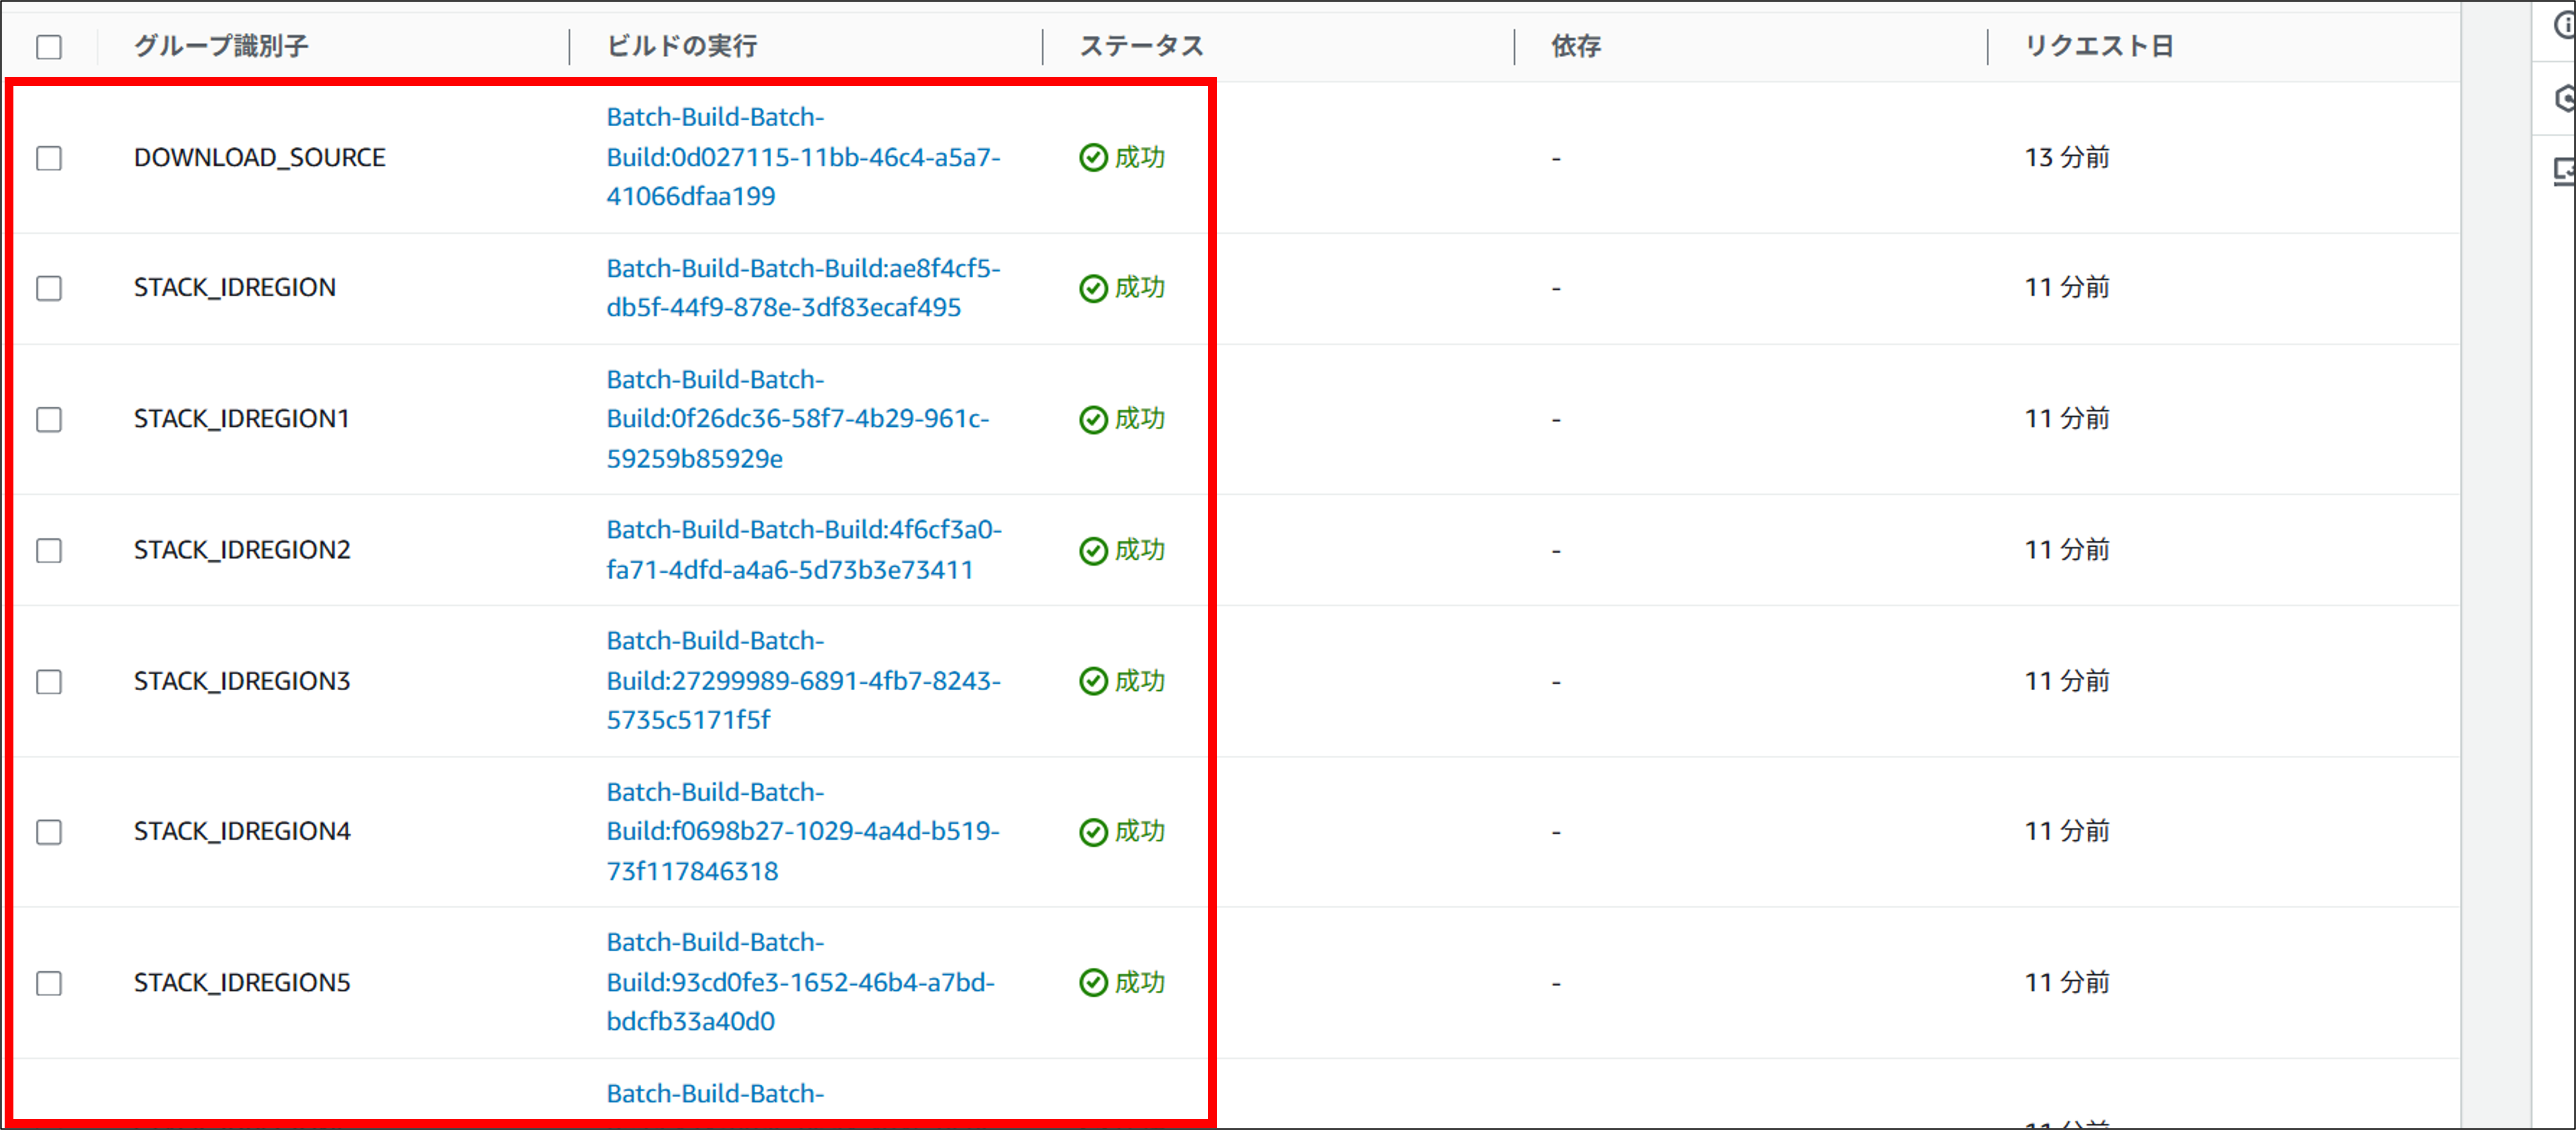2576x1130 pixels.
Task: Click the 成功 status icon for STACK_IDREGION3
Action: pos(1094,681)
